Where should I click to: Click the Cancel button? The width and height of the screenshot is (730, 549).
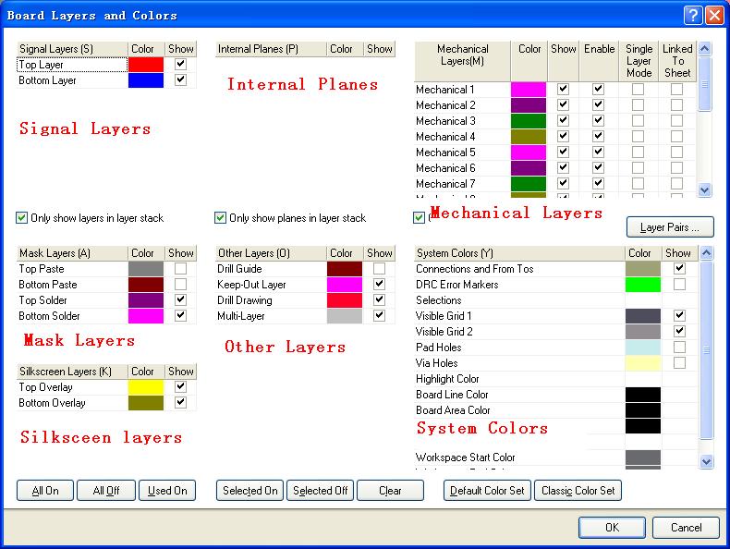click(687, 528)
